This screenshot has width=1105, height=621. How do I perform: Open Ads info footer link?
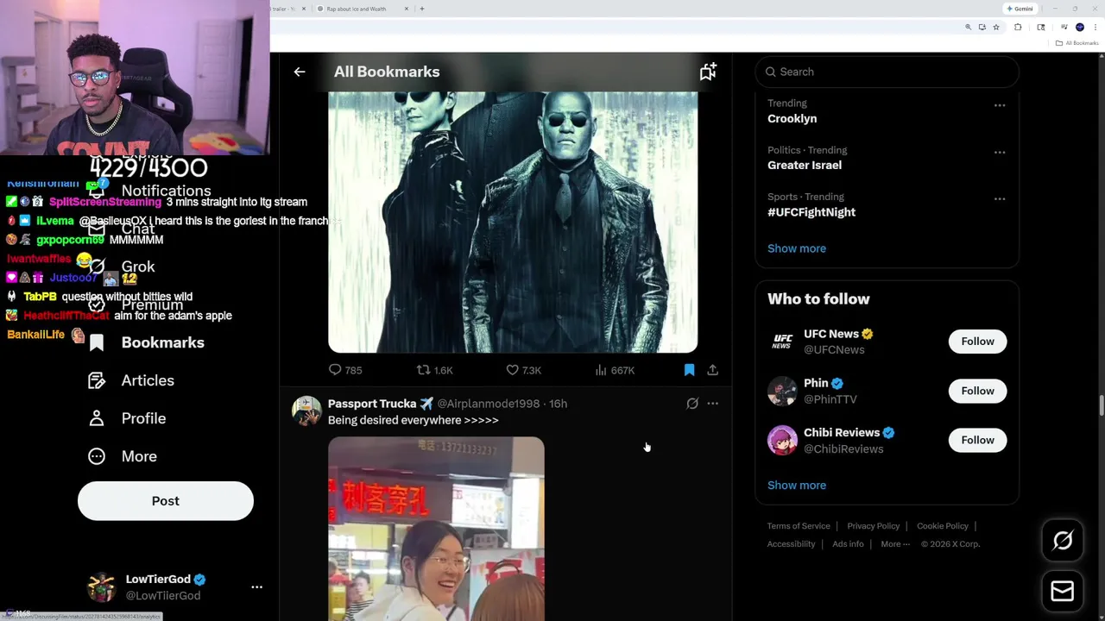848,544
